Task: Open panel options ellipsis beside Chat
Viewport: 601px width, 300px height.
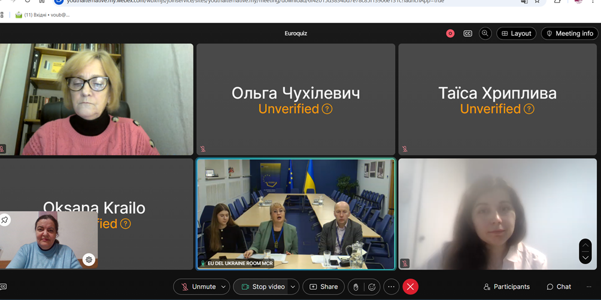Action: click(x=589, y=287)
